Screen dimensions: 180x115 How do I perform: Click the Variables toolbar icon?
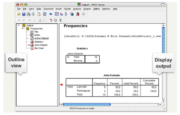pos(66,14)
